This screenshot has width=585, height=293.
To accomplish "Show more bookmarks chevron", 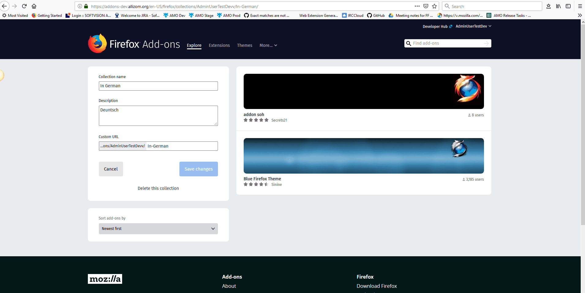I will (580, 15).
